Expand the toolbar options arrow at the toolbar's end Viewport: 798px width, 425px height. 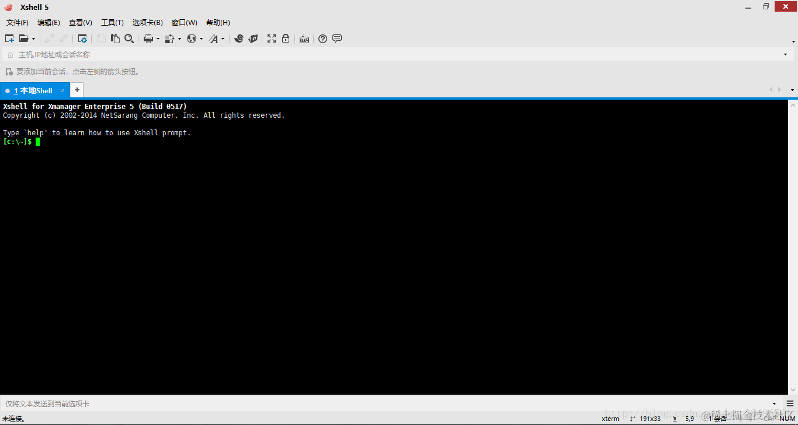(793, 41)
